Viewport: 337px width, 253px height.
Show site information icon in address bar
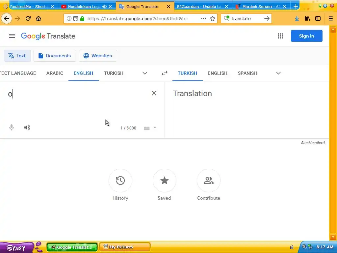(x=69, y=18)
